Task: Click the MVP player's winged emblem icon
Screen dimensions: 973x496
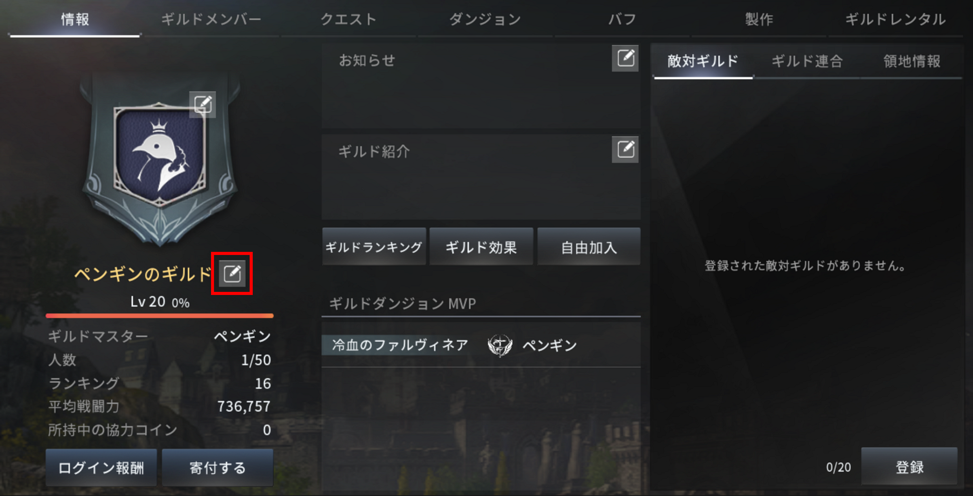Action: [x=500, y=345]
